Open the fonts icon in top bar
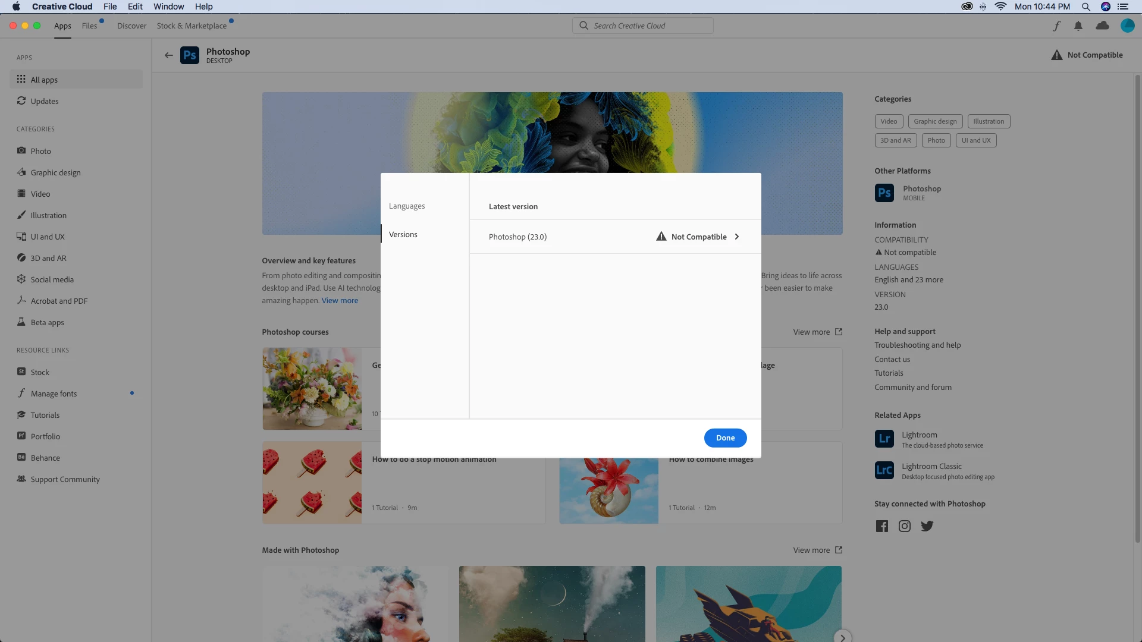This screenshot has height=642, width=1142. (1056, 26)
